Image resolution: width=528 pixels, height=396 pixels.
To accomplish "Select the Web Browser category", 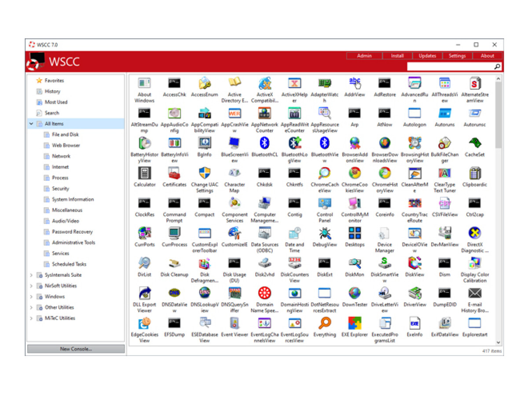I will (66, 145).
